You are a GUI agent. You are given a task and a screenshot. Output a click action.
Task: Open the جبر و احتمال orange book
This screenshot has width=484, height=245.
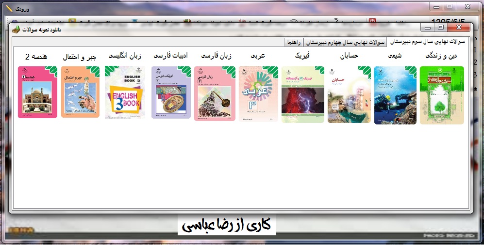pos(80,92)
